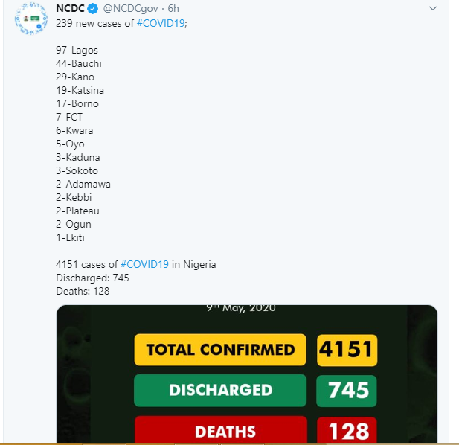
Task: Click the yellow TOTAL CONFIRMED label
Action: pos(220,350)
